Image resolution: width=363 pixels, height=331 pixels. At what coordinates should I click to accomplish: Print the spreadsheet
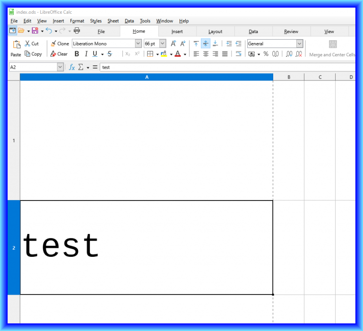pyautogui.click(x=77, y=31)
